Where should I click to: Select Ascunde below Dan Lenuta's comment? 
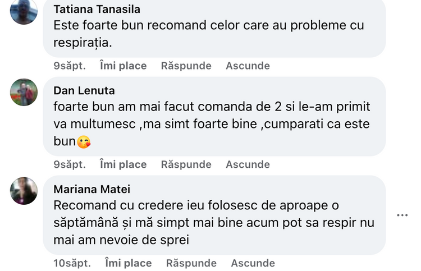(248, 164)
